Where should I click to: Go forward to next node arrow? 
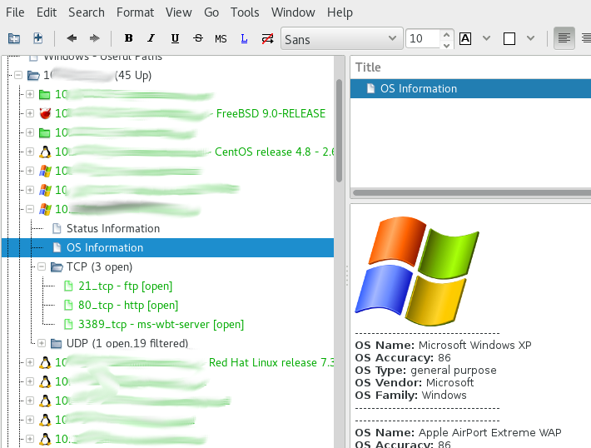(94, 38)
